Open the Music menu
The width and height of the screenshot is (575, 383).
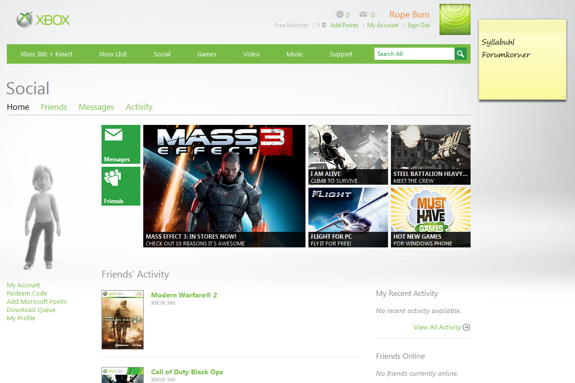tap(295, 54)
